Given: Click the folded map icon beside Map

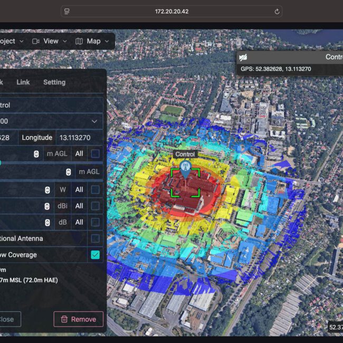Looking at the screenshot, I should 79,41.
